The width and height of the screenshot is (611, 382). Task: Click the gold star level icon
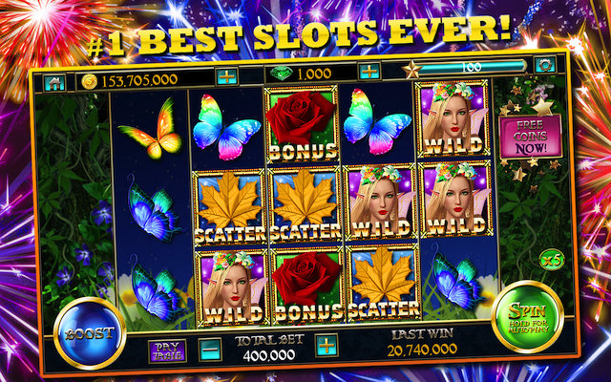click(411, 70)
